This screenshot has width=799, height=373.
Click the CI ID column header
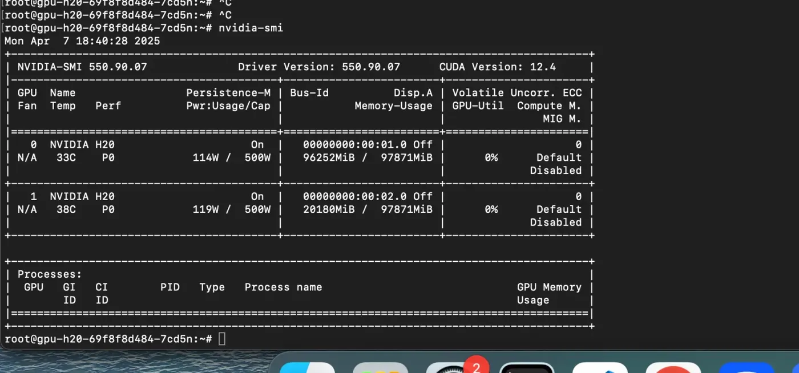point(102,294)
